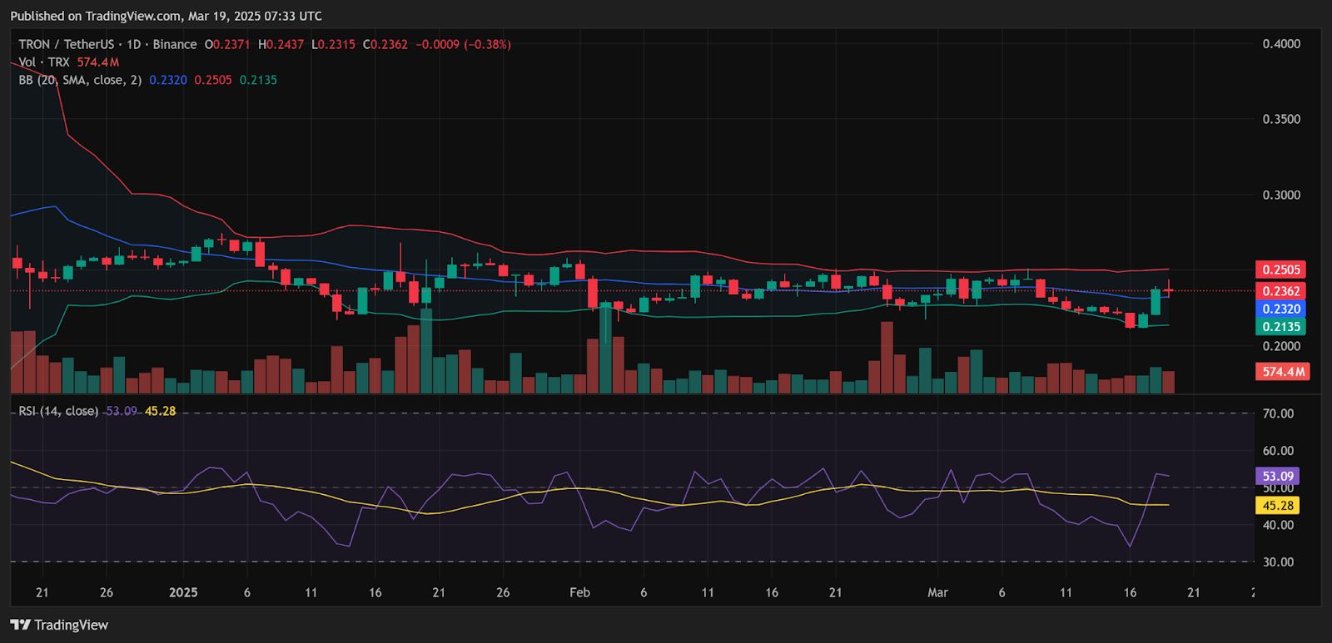1332x643 pixels.
Task: Select the Vol · TRX indicator legend
Action: pos(44,62)
